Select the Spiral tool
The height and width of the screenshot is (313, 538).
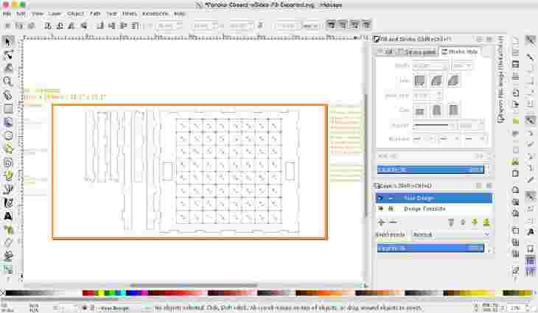(x=8, y=163)
